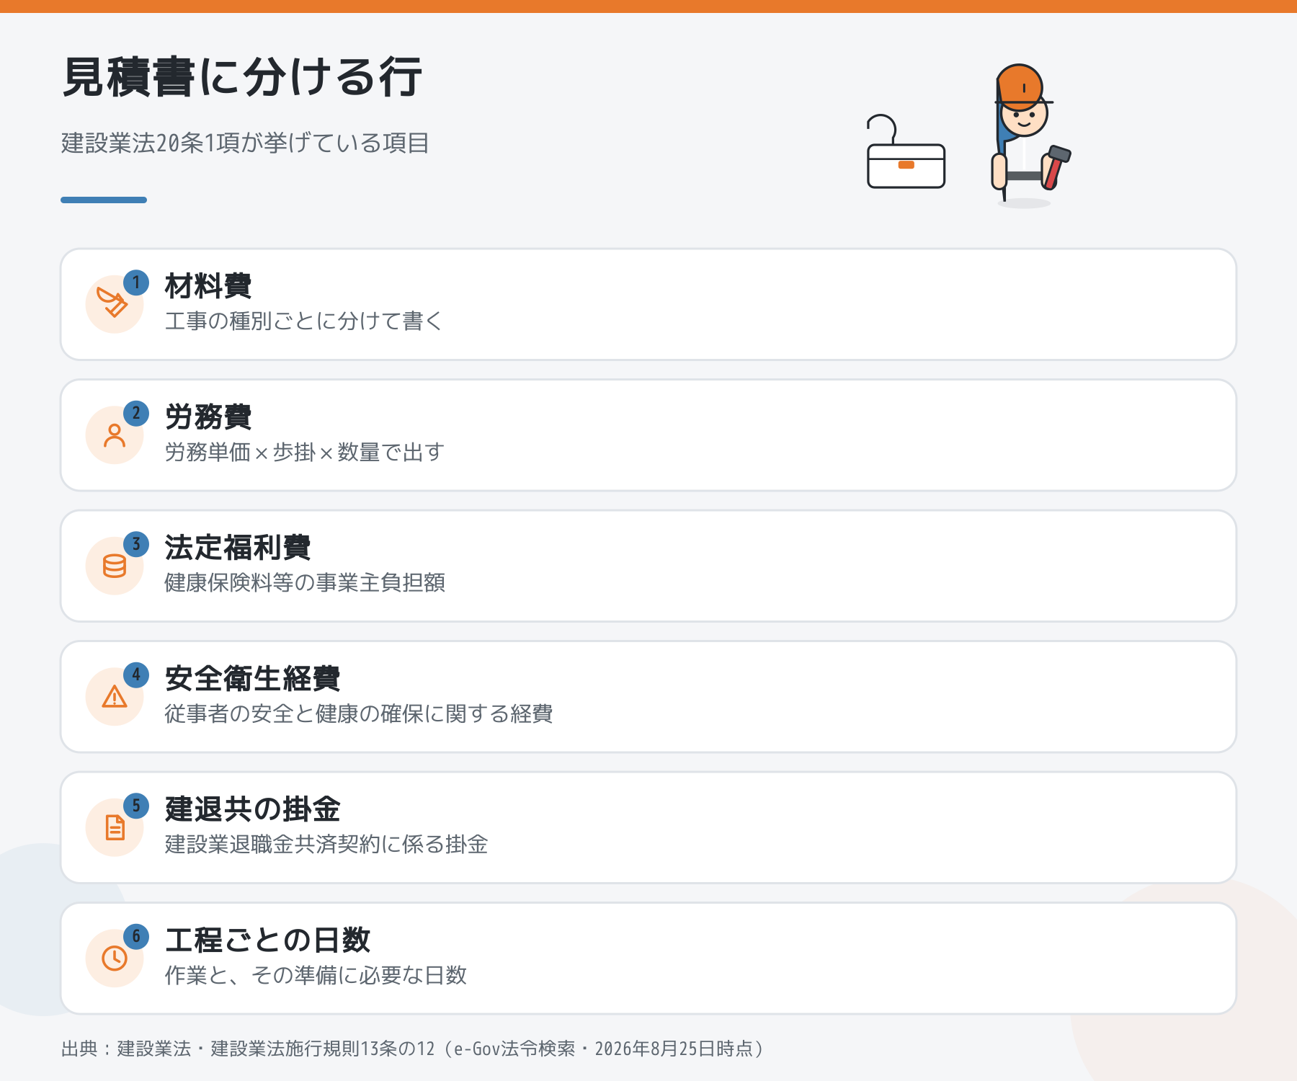Screen dimensions: 1297x1081
Task: Click the number 1 badge on 材料費
Action: pyautogui.click(x=136, y=283)
